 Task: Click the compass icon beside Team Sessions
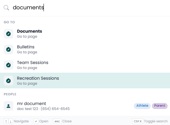[x=8, y=65]
